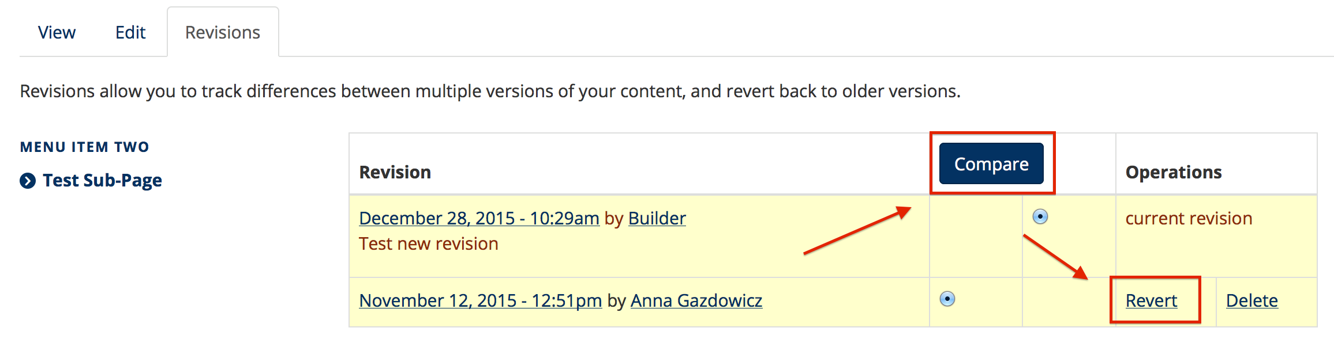Click the 'current revision' label
This screenshot has width=1334, height=343.
1189,218
